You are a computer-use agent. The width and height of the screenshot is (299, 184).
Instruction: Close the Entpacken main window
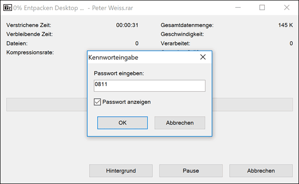pos(287,8)
